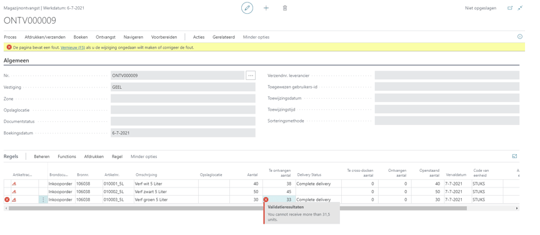540x235 pixels.
Task: Click Delivery Status cell of Verf wit row
Action: tap(318, 184)
